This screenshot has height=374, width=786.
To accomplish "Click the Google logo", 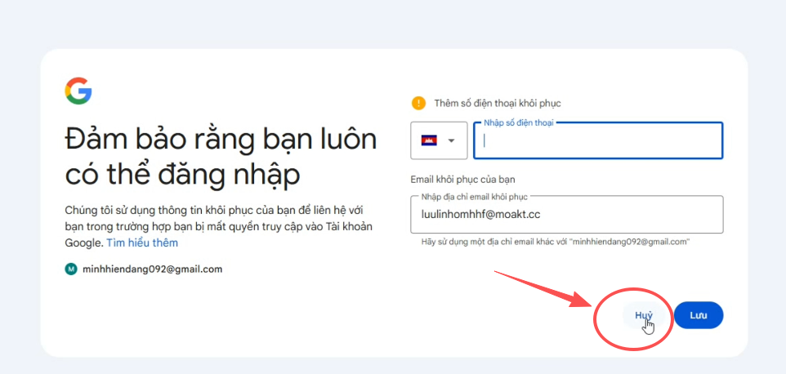I will pyautogui.click(x=78, y=91).
